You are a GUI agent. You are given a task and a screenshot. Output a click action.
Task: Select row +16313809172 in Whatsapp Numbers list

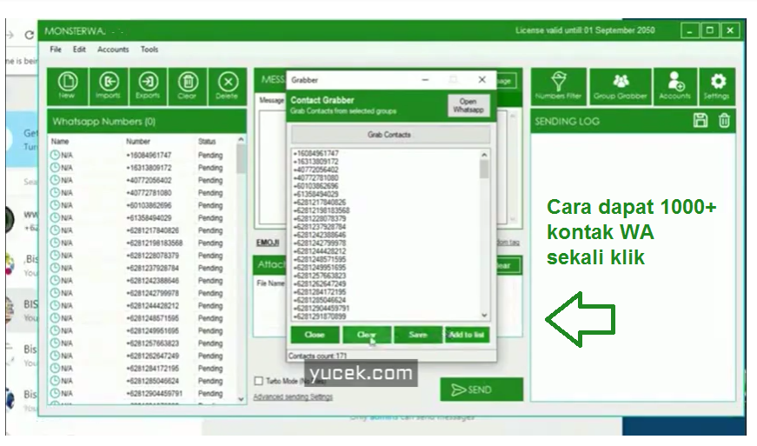pos(143,168)
